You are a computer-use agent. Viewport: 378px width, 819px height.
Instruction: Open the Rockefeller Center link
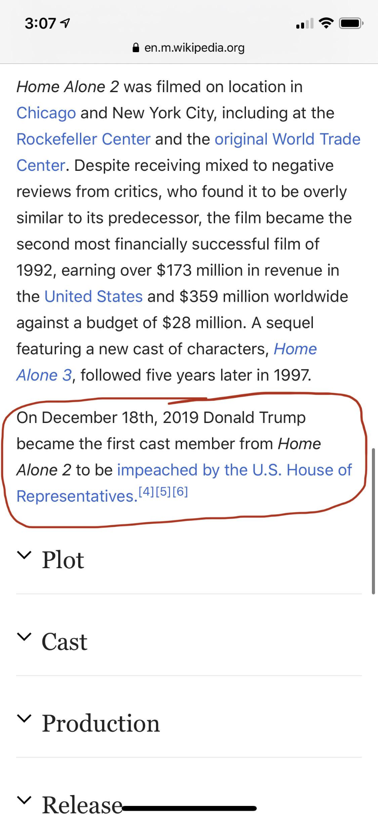click(83, 139)
